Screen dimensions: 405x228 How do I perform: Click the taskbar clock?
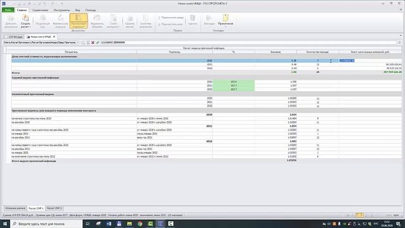(x=387, y=224)
